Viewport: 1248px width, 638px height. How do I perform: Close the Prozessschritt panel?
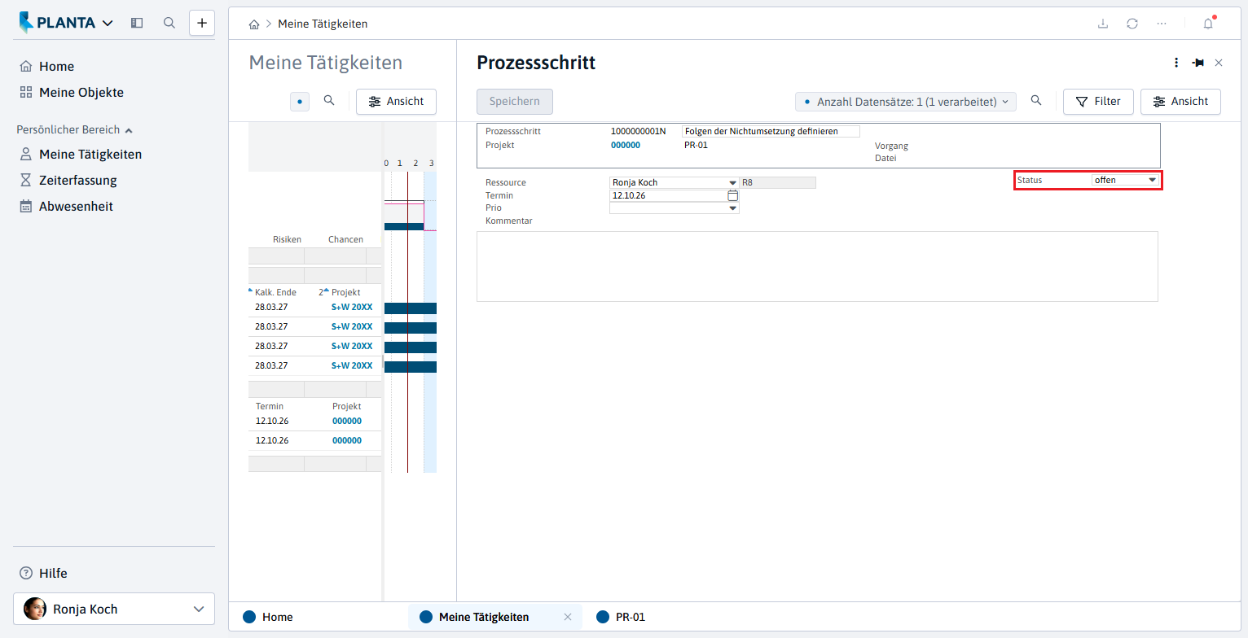1219,63
